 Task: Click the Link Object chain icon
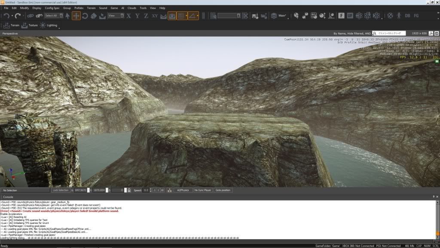click(31, 16)
